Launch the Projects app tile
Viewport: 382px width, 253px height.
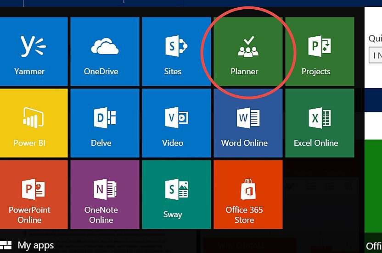[316, 51]
